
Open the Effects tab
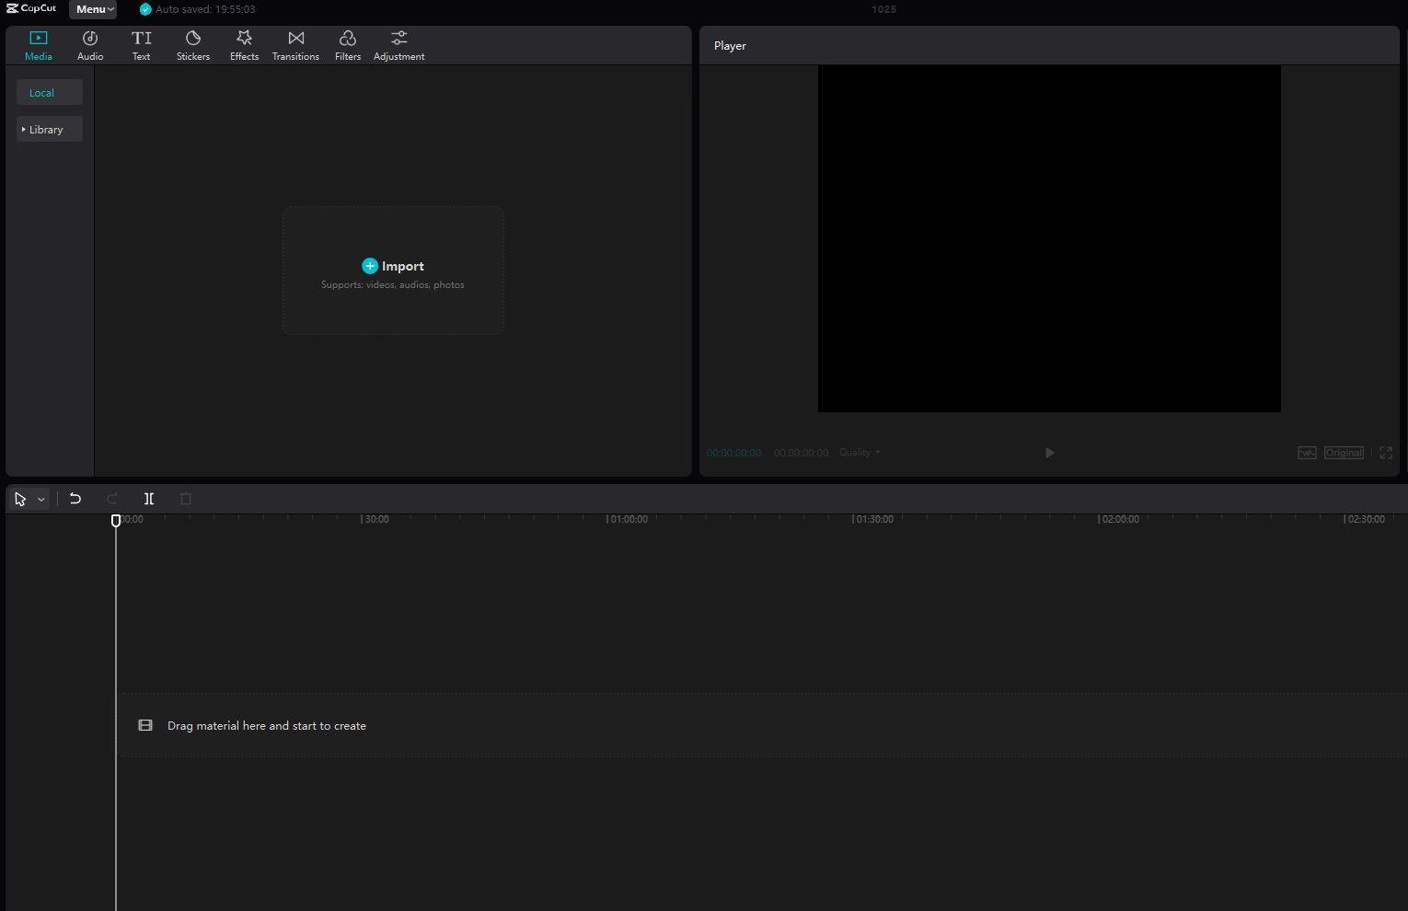click(x=244, y=46)
